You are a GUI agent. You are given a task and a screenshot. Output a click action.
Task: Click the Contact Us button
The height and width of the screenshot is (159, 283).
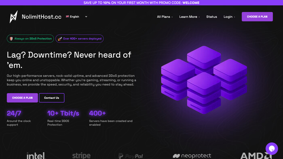coord(52,98)
